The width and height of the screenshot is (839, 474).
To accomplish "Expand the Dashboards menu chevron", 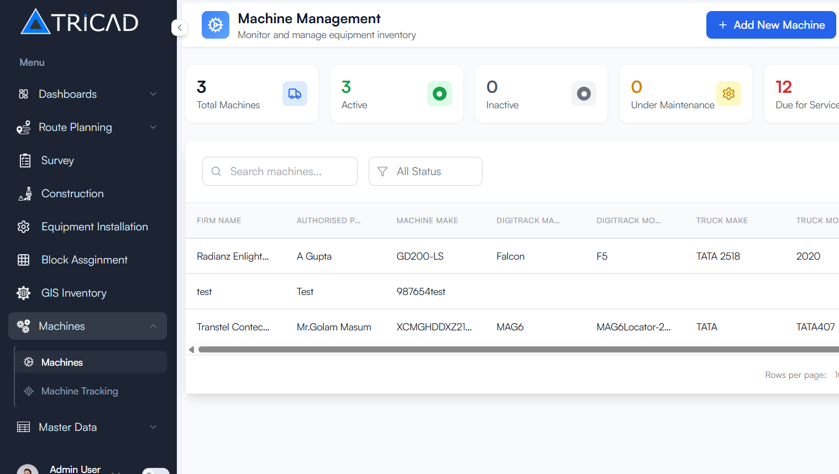I will pos(153,94).
